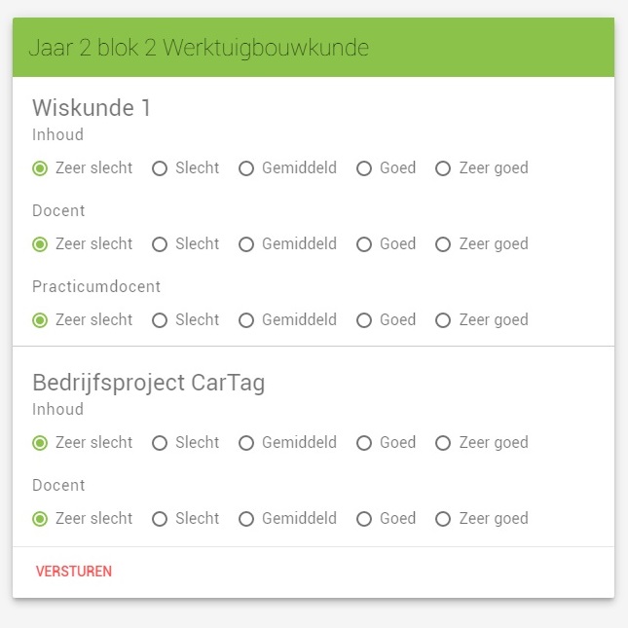Viewport: 628px width, 628px height.
Task: Click the VERSTUREN submit button
Action: point(74,572)
